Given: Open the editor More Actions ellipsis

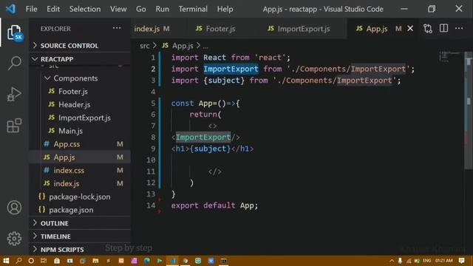Looking at the screenshot, I should coord(459,28).
